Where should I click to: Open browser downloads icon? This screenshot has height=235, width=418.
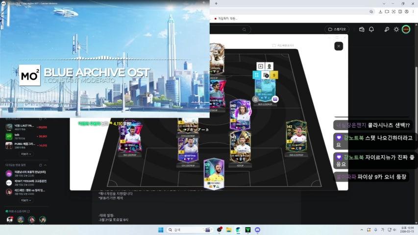click(x=380, y=11)
